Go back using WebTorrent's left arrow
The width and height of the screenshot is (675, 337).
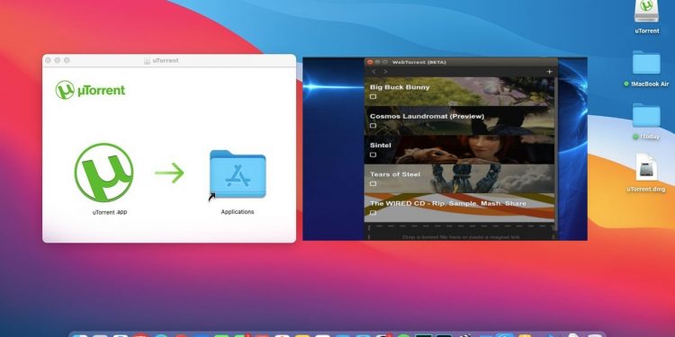(373, 71)
